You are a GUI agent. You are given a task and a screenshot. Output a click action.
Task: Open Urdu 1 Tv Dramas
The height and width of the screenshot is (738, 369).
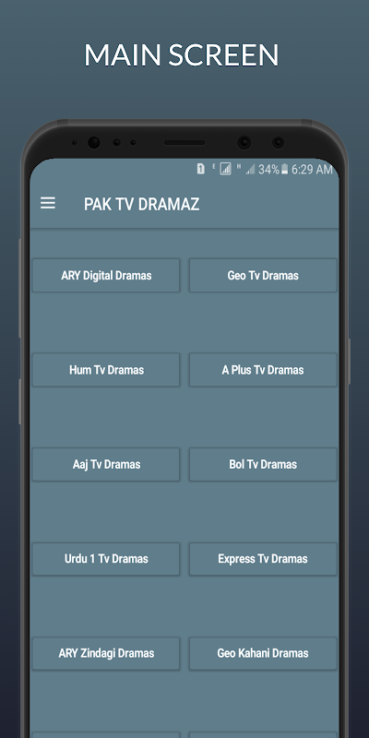tap(106, 559)
